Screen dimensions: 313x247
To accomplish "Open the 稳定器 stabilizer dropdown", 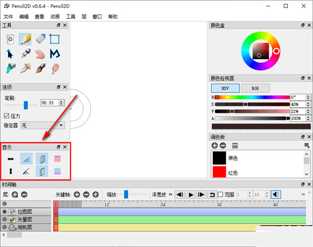I will (x=43, y=125).
